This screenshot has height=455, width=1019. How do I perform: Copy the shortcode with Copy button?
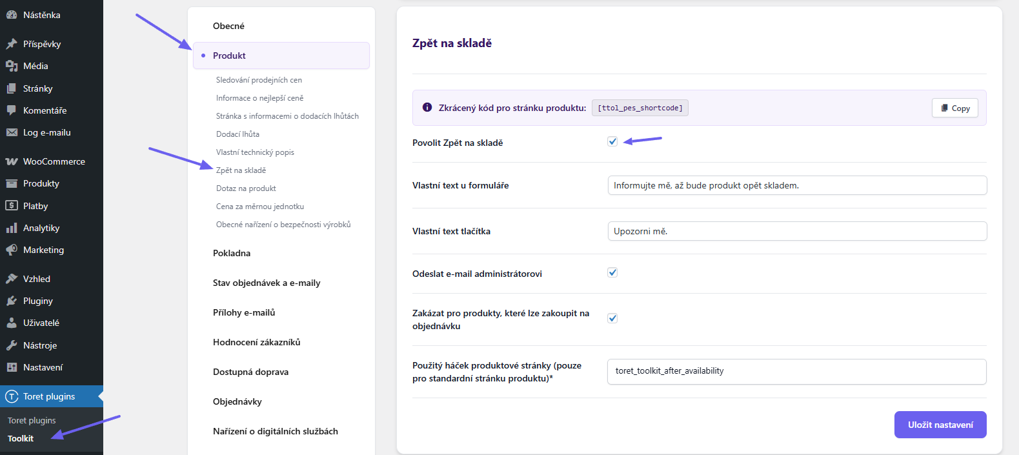click(x=955, y=108)
